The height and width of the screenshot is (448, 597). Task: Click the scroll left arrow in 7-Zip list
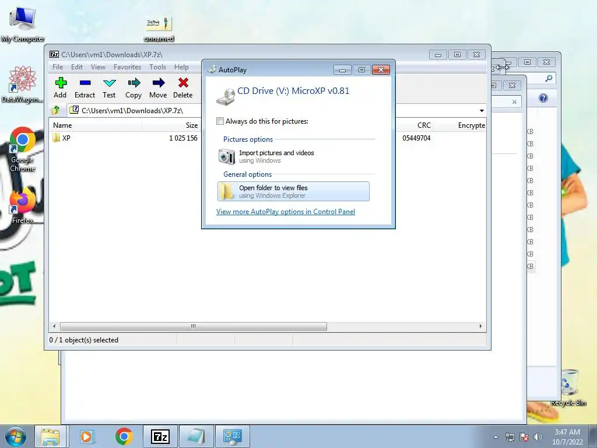coord(54,326)
